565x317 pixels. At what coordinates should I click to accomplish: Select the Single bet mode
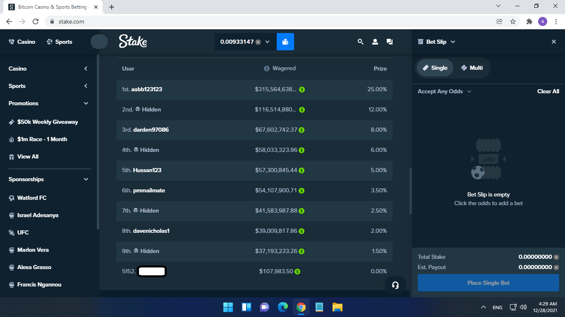[435, 68]
